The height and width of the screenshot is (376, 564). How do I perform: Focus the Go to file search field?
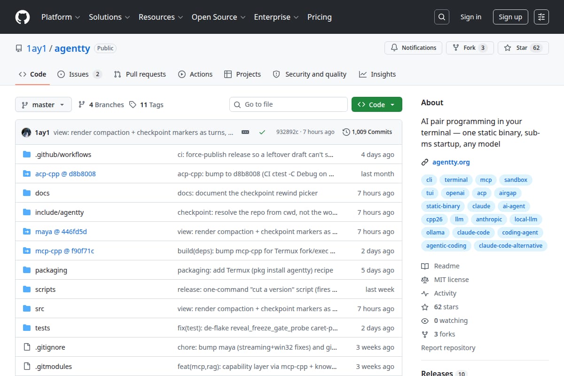click(x=288, y=104)
